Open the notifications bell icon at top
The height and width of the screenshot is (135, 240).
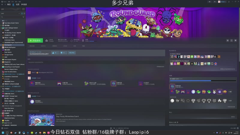coord(215,2)
